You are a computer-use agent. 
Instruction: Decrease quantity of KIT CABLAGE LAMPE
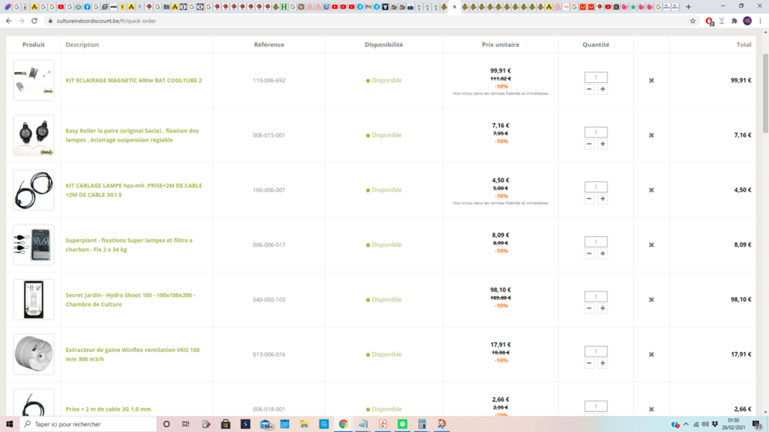coord(589,199)
